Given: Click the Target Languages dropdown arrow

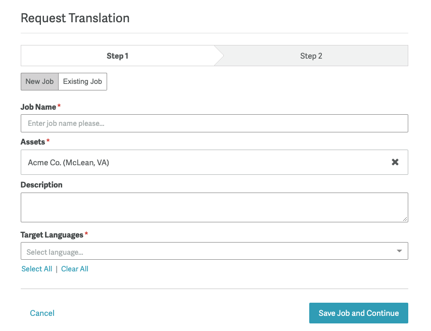Looking at the screenshot, I should (399, 251).
